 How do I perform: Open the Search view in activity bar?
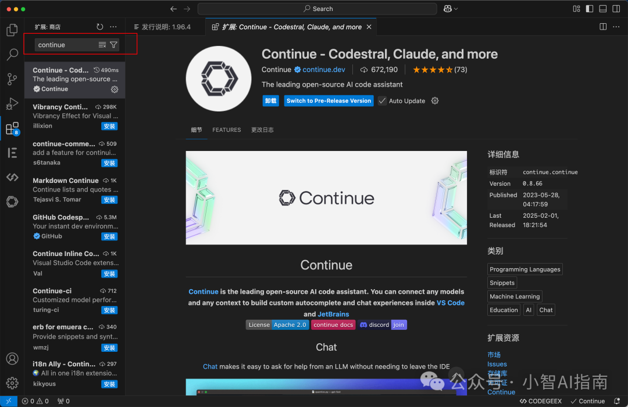(12, 55)
